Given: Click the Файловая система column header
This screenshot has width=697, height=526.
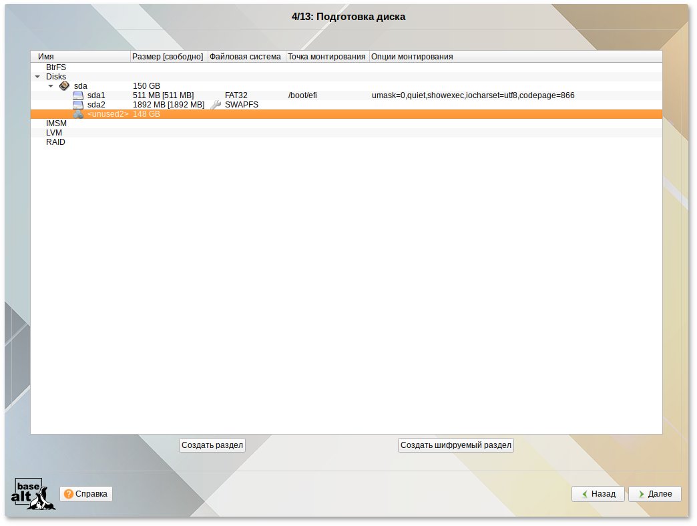Looking at the screenshot, I should (x=245, y=57).
